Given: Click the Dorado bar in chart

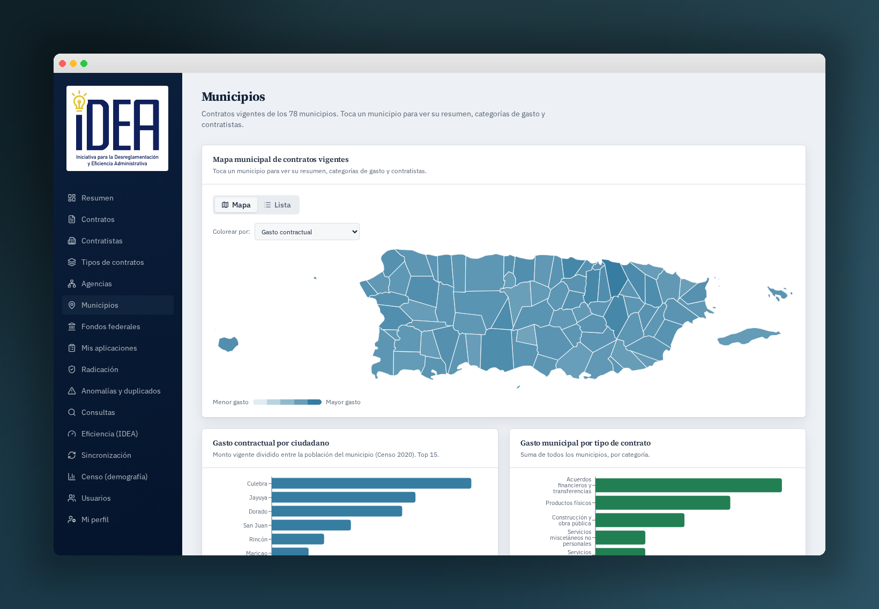Looking at the screenshot, I should [337, 511].
